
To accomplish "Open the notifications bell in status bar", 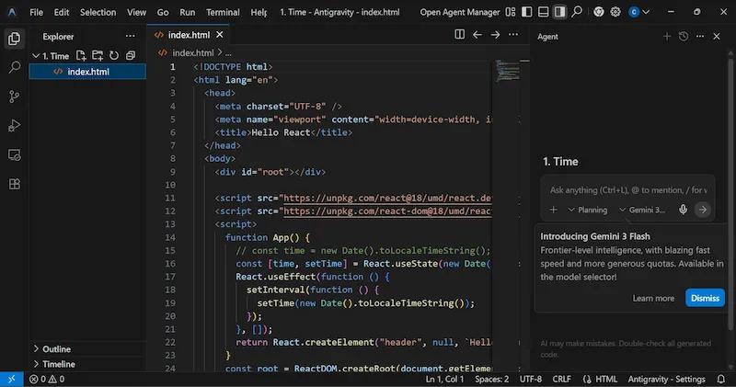I will [x=721, y=379].
